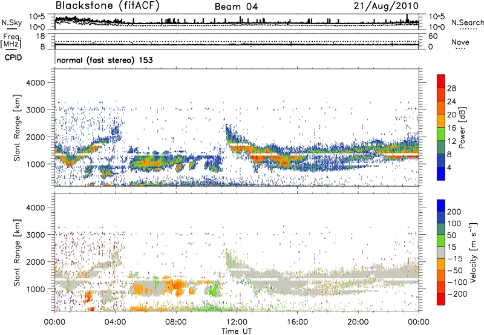Click the '60' Nave axis tick
484x335 pixels.
pos(433,36)
